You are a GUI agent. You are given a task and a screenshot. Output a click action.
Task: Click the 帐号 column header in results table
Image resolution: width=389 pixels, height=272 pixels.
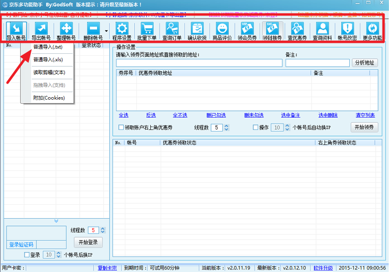pos(142,143)
